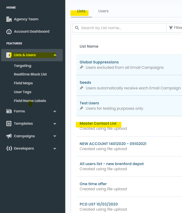Click the pin icon for Global Suppressions

click(81, 67)
